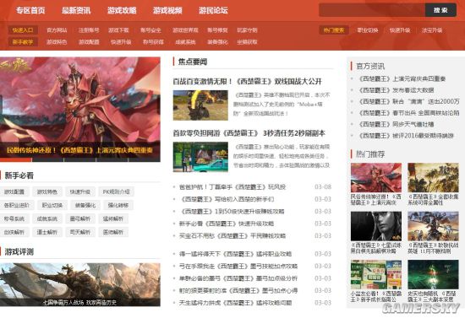
Task: Open thumbnail for the 零负担网游 article
Action: click(200, 157)
